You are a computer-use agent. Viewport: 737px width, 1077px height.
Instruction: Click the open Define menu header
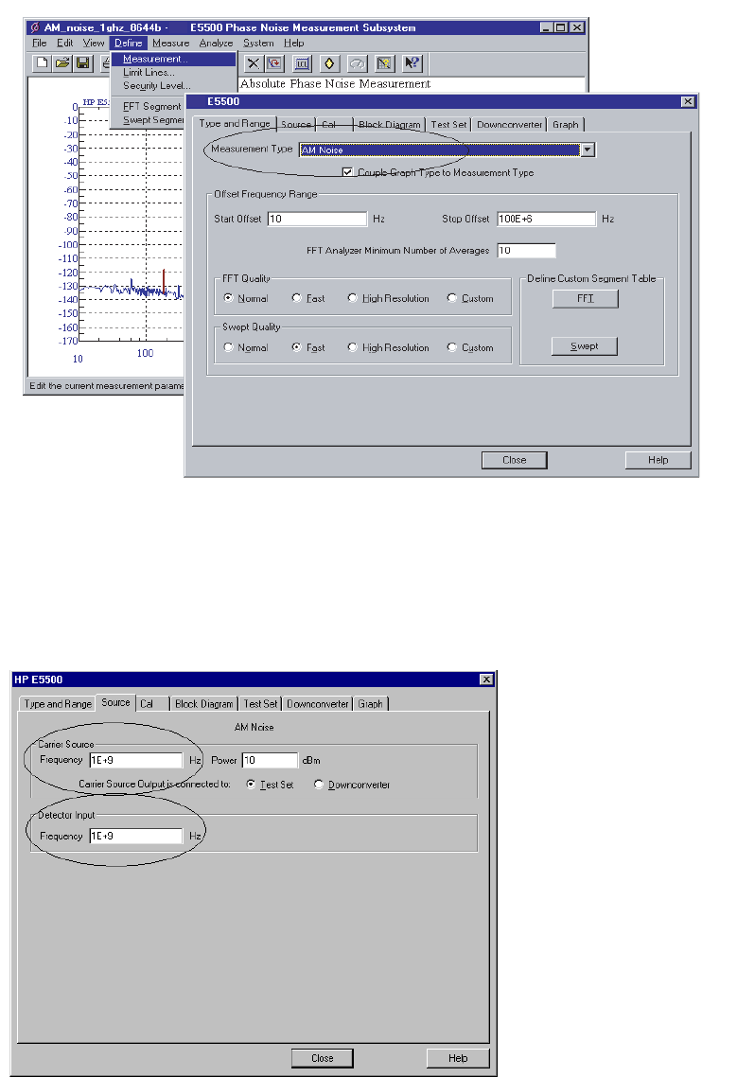(x=129, y=43)
